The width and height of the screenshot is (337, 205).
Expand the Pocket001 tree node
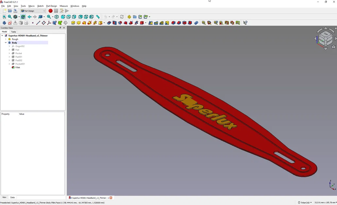pos(9,64)
